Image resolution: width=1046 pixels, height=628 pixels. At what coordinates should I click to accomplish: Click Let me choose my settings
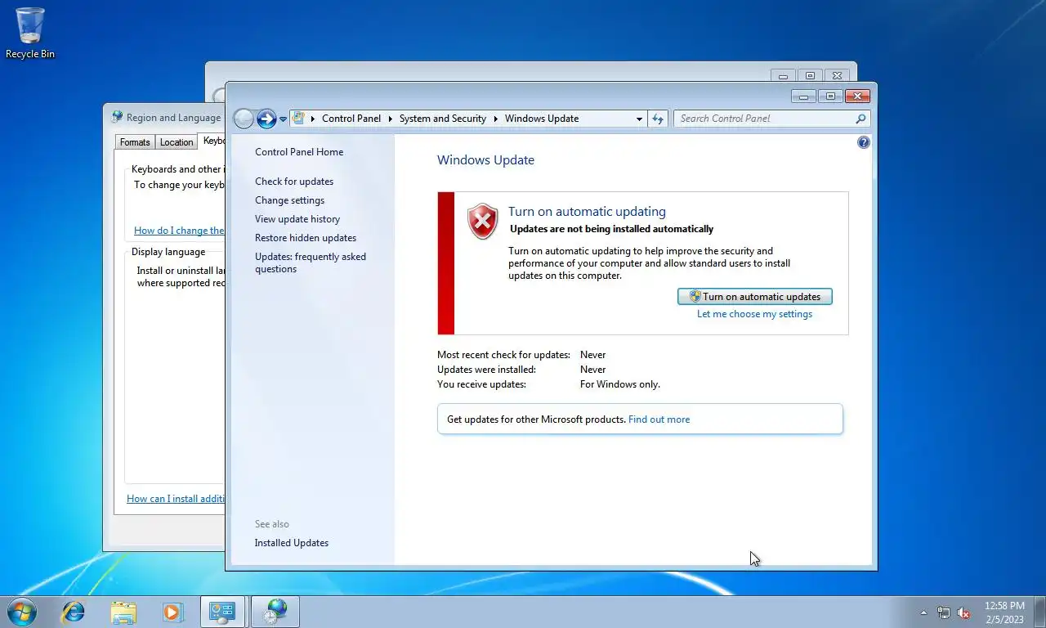click(754, 314)
